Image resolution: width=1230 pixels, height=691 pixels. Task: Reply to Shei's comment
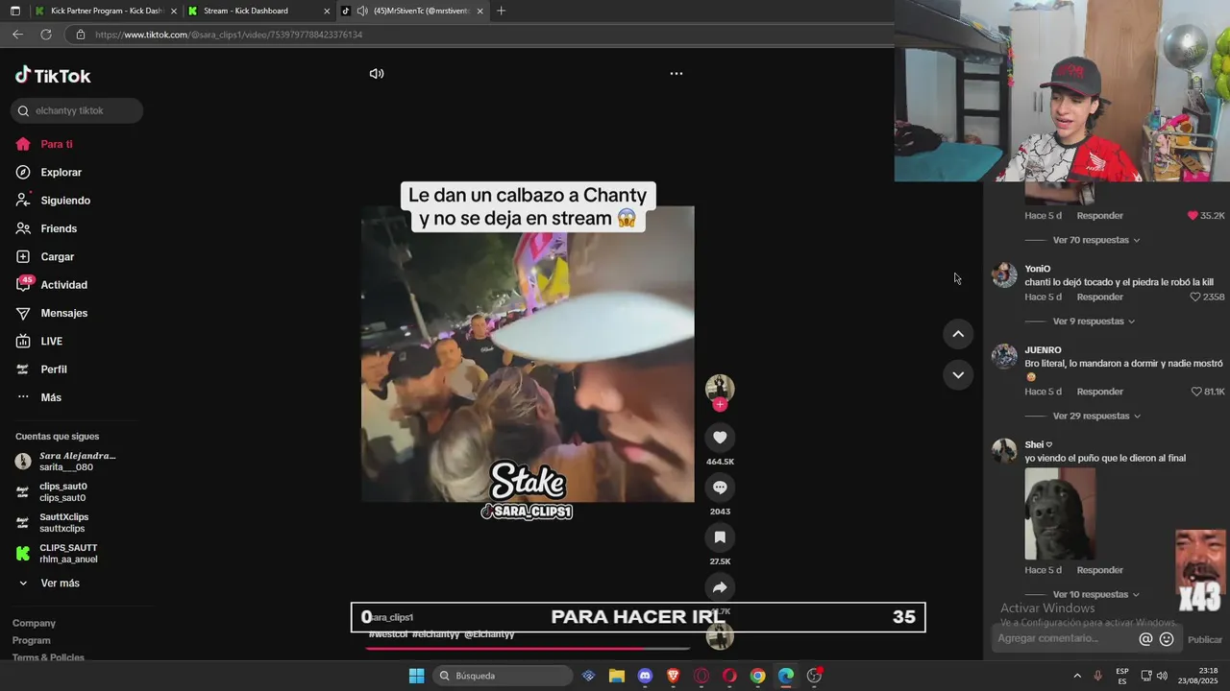[x=1099, y=570]
